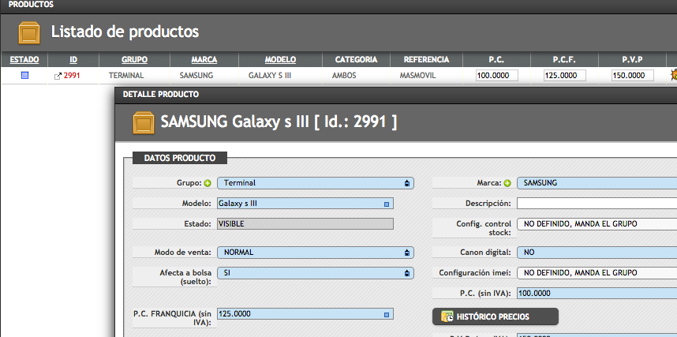
Task: Open the HISTÓRICO PRECIOS button
Action: pos(496,316)
